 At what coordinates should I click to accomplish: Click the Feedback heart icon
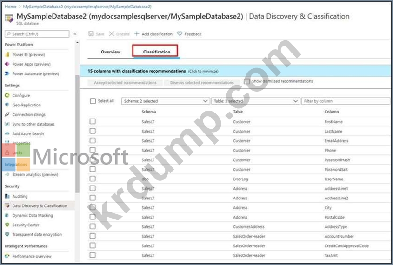point(180,34)
